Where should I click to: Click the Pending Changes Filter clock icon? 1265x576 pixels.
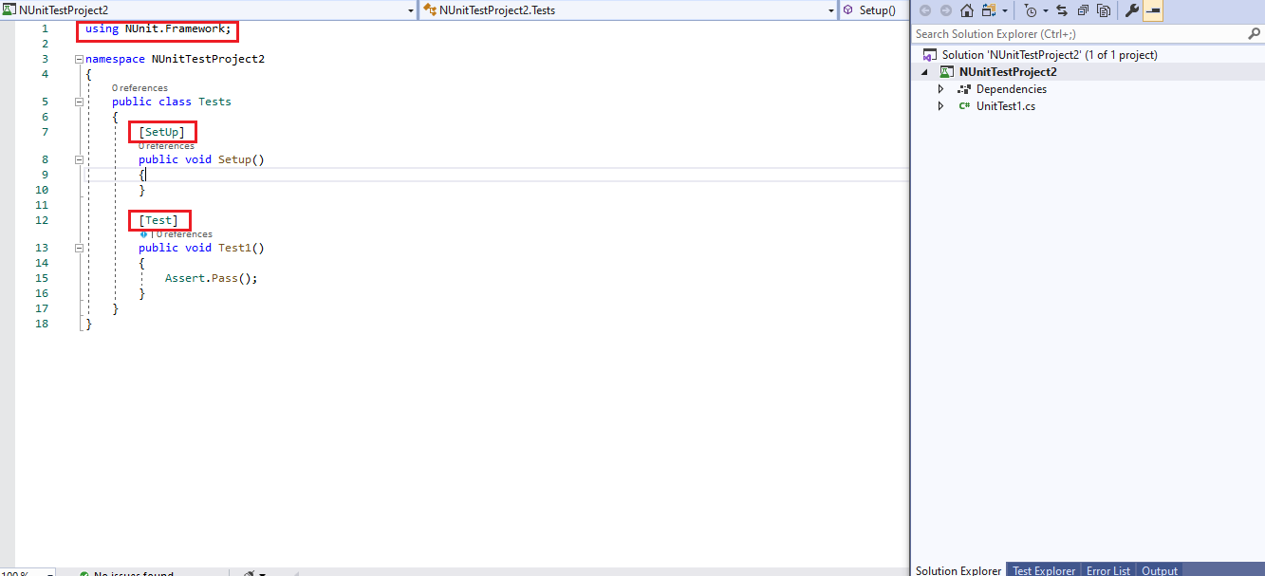(x=1032, y=10)
